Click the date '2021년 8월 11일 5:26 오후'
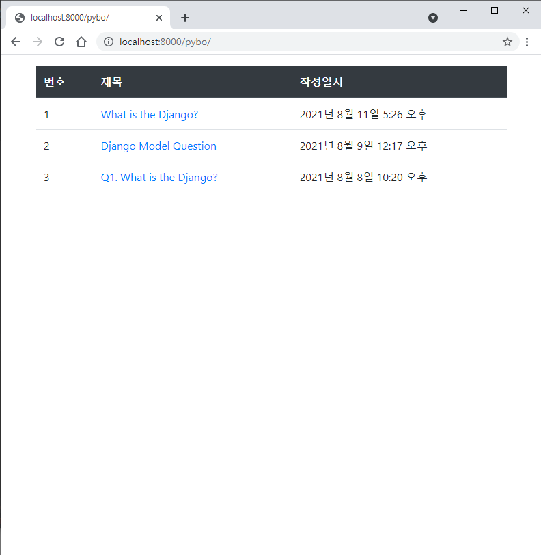This screenshot has width=541, height=555. [x=363, y=115]
